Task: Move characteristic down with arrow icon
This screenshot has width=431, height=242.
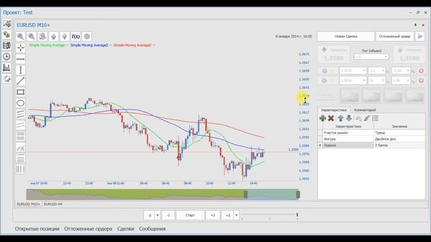Action: point(349,118)
